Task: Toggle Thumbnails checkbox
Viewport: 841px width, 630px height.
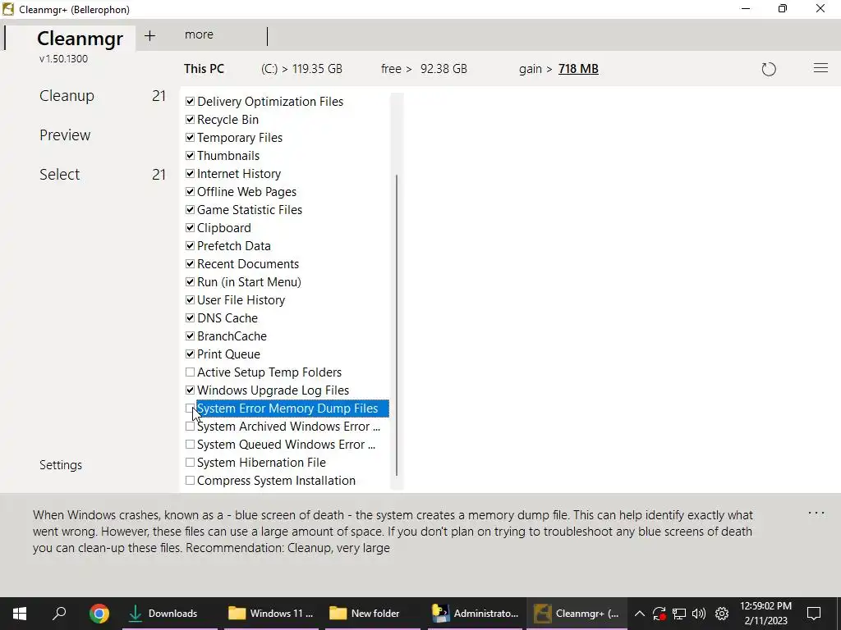Action: click(x=190, y=155)
